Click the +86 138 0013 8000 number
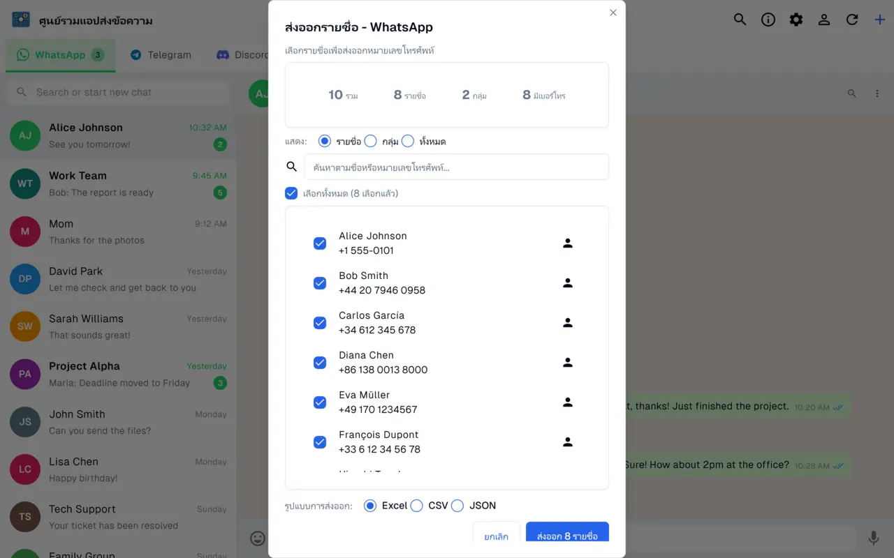This screenshot has height=558, width=894. coord(383,370)
